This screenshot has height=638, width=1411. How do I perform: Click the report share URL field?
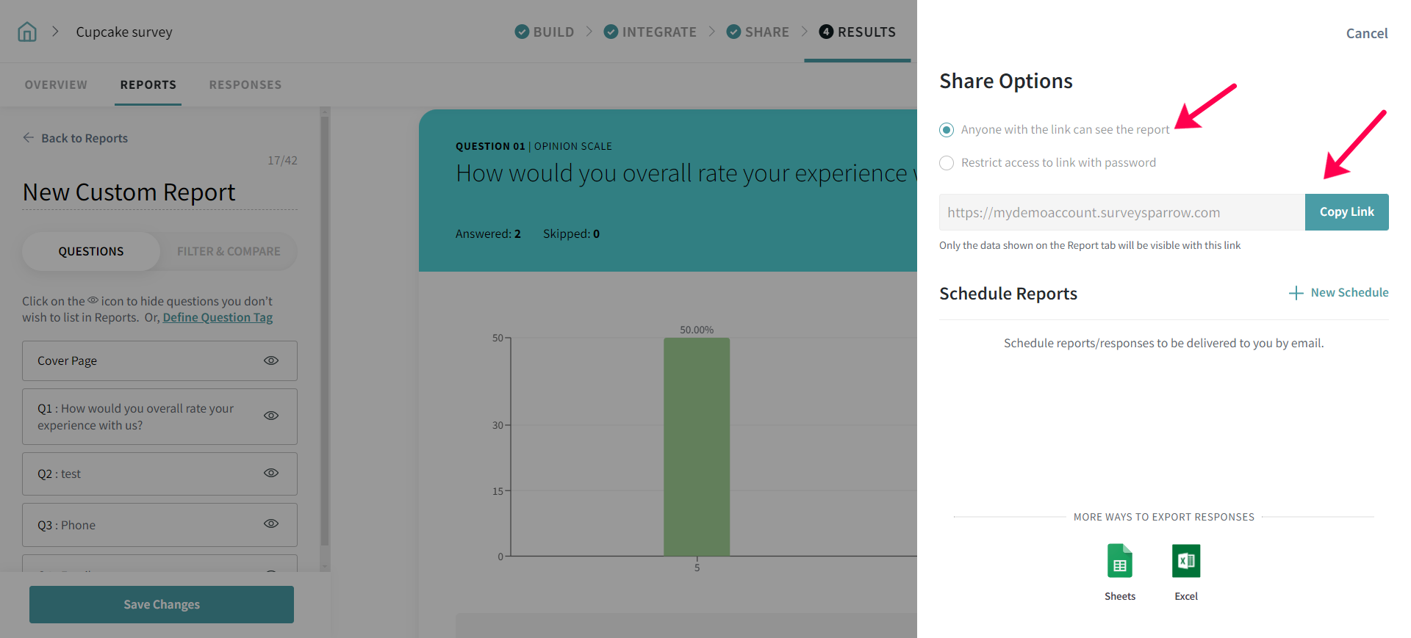1121,213
